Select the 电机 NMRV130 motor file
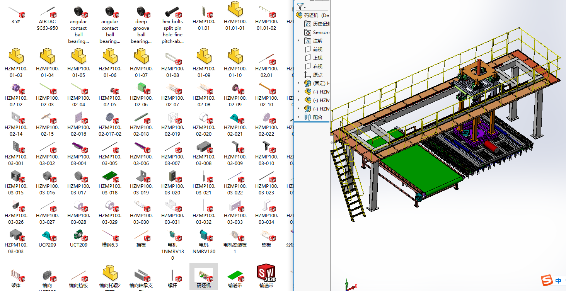This screenshot has height=291, width=566. coord(204,242)
